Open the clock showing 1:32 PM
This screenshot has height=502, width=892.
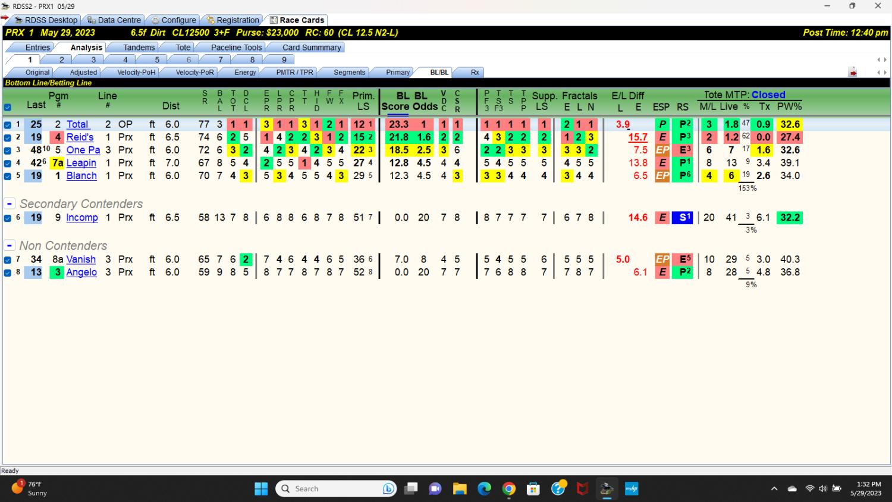[x=865, y=489]
